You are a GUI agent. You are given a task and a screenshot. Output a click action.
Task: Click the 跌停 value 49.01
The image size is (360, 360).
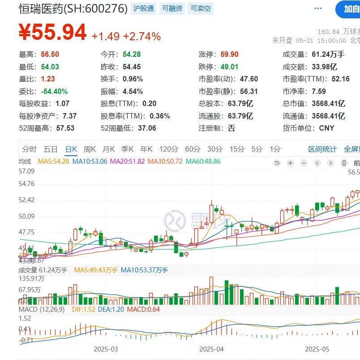click(x=229, y=67)
